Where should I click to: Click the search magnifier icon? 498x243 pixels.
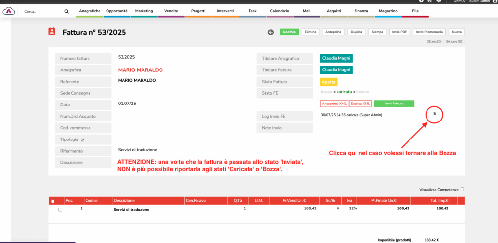[67, 11]
